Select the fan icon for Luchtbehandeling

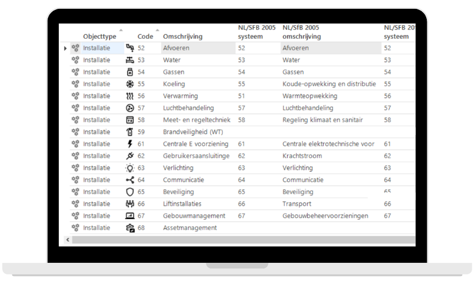pyautogui.click(x=130, y=108)
